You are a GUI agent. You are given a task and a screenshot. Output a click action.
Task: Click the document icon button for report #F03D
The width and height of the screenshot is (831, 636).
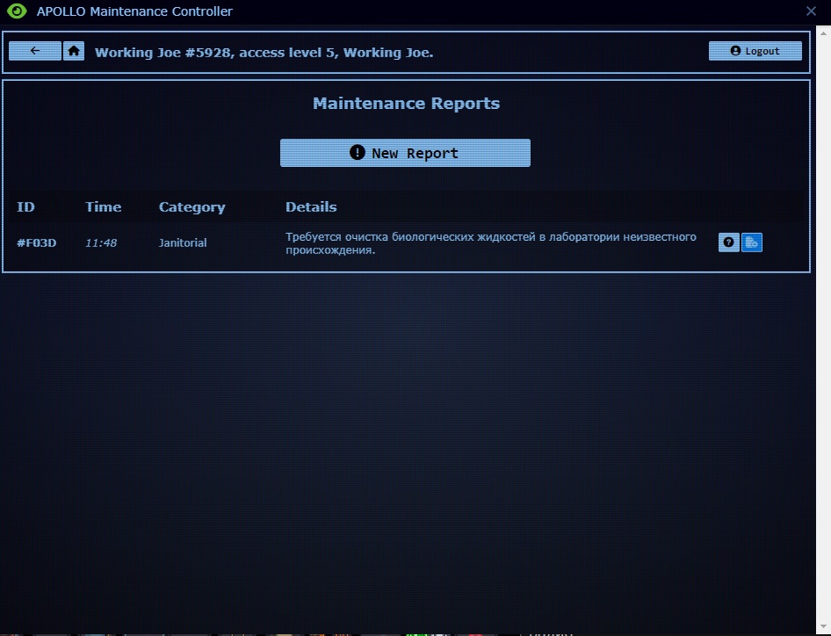coord(751,242)
